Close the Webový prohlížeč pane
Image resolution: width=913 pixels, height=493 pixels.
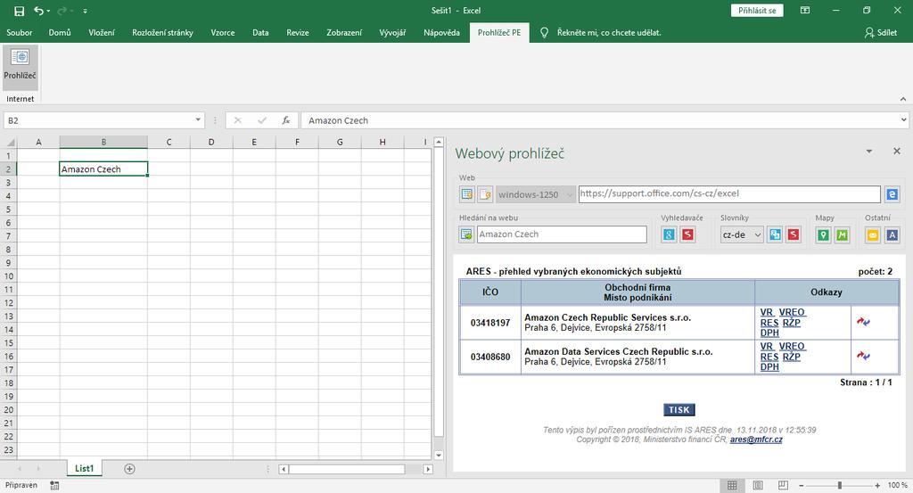[x=897, y=152]
